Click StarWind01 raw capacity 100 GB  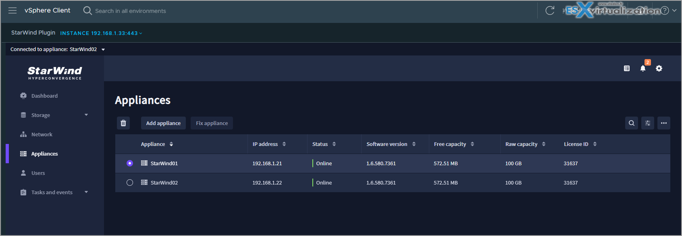[514, 163]
